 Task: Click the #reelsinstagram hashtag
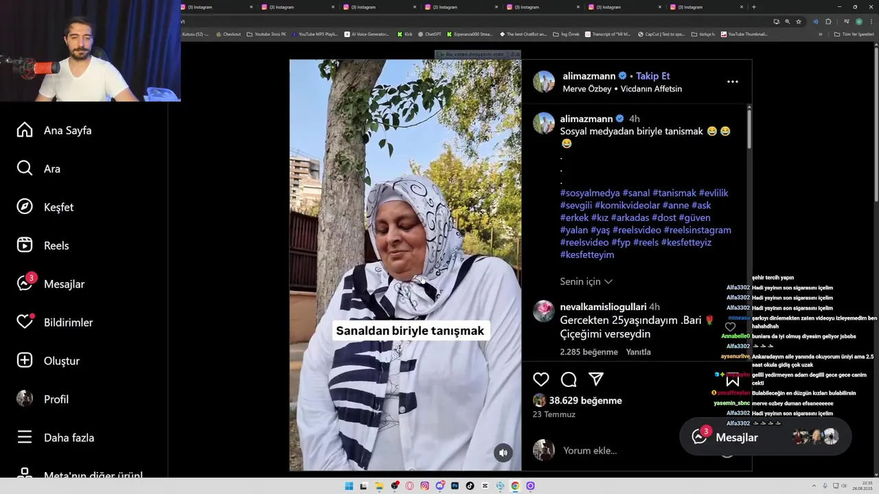pyautogui.click(x=697, y=230)
